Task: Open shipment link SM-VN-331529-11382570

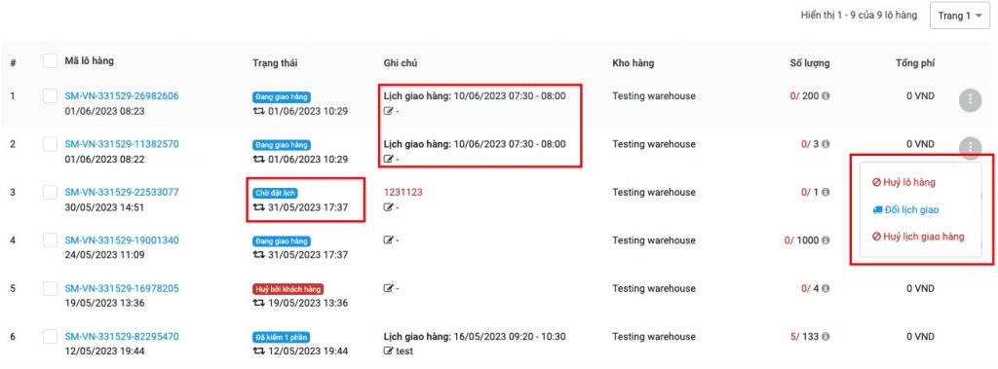Action: click(x=122, y=144)
